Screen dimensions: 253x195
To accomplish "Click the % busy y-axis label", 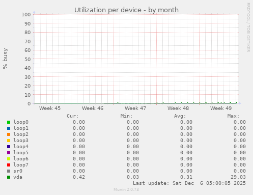I will tap(5, 59).
